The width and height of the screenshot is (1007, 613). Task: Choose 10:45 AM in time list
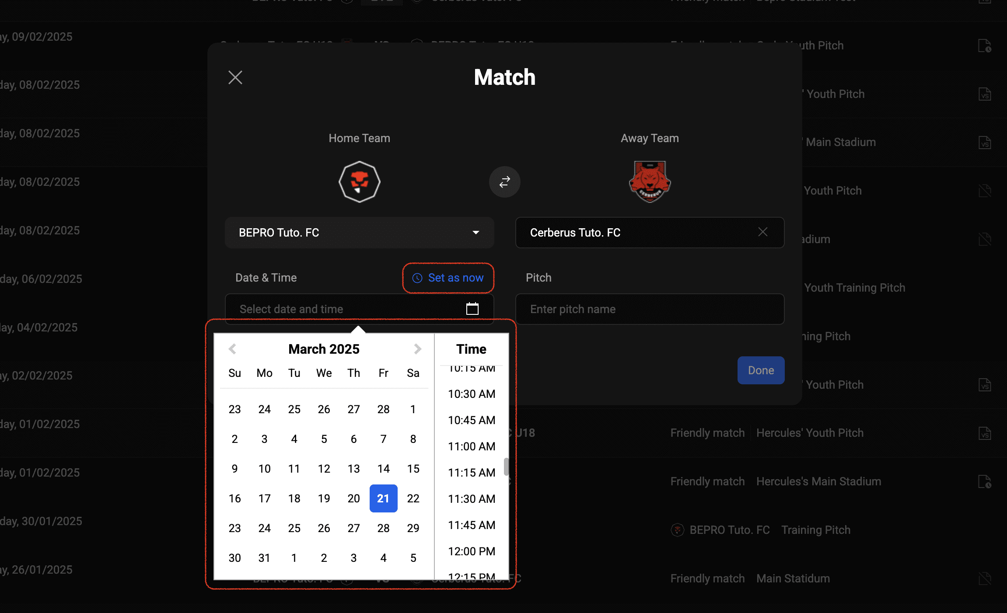pyautogui.click(x=472, y=420)
